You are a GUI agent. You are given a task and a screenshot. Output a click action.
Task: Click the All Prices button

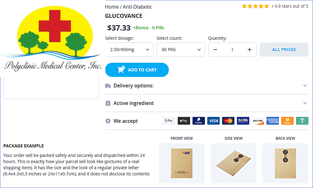point(284,50)
